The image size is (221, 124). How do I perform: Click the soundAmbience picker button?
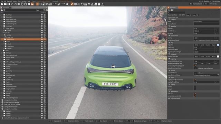pos(195,73)
